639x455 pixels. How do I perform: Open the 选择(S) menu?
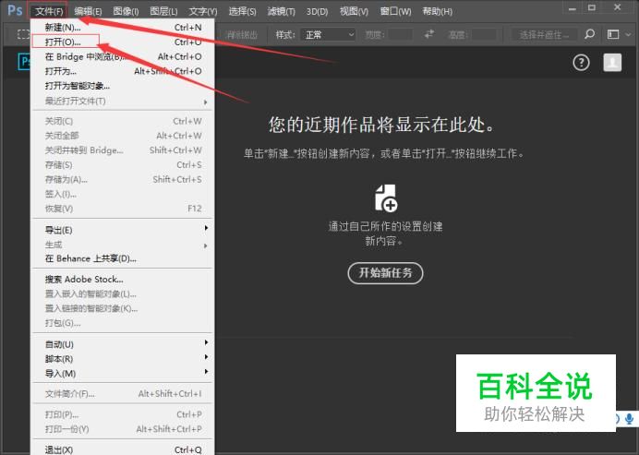242,11
